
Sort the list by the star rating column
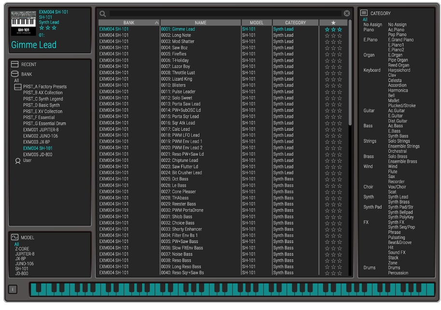pyautogui.click(x=333, y=23)
